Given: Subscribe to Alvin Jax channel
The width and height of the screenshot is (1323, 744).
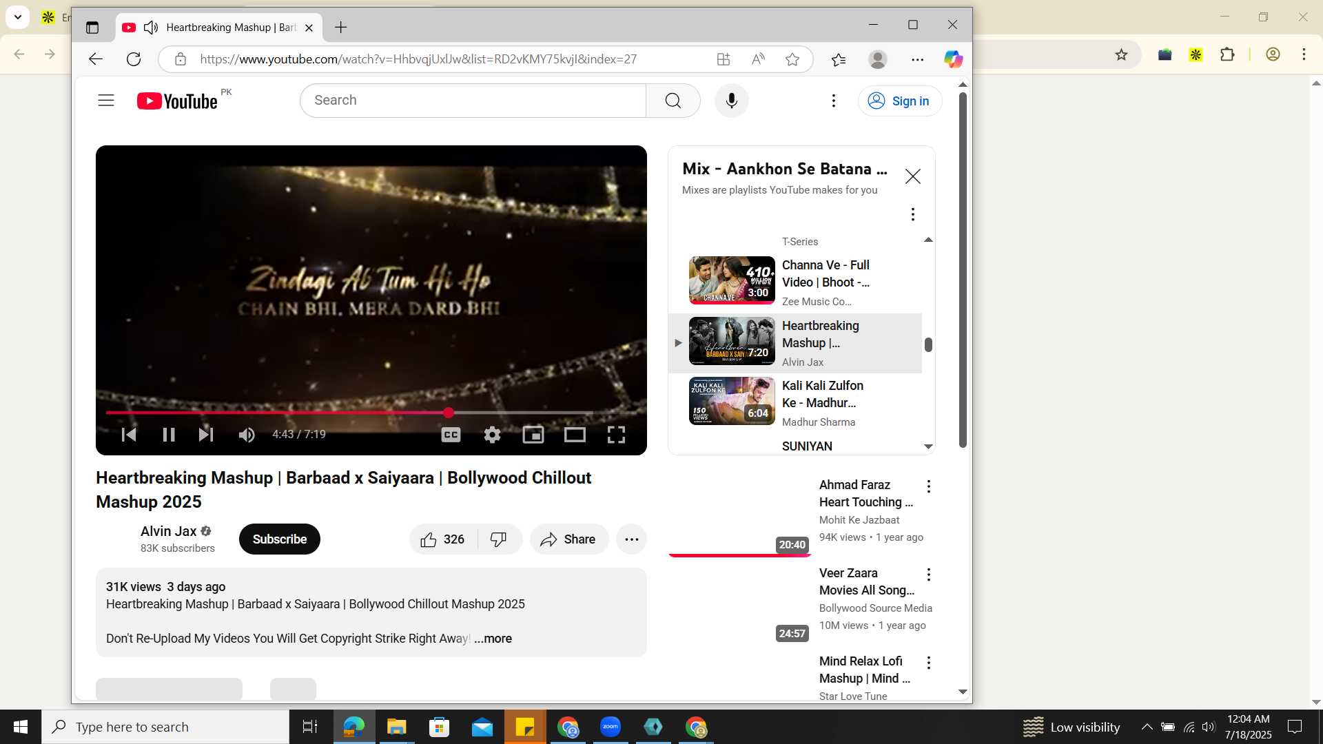Looking at the screenshot, I should pos(280,539).
